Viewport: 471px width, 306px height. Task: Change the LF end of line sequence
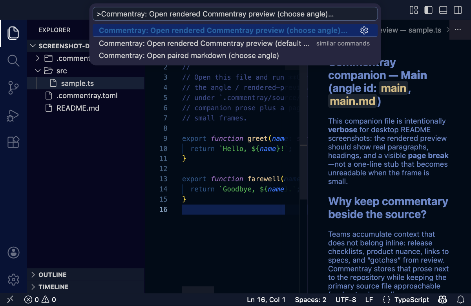(x=369, y=300)
